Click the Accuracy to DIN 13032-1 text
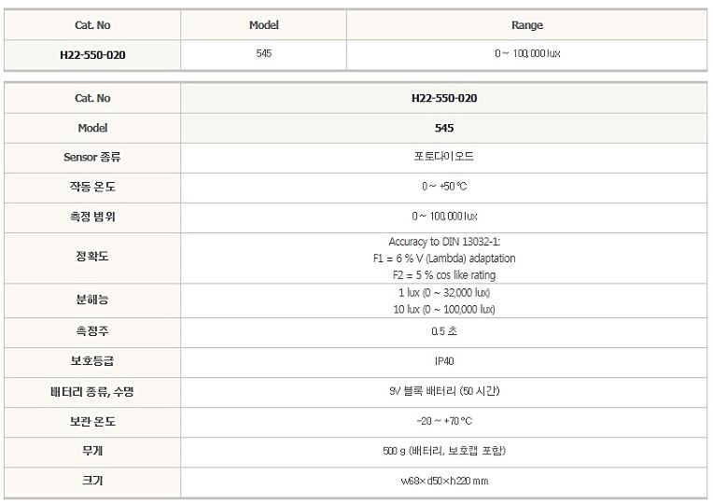Image resolution: width=713 pixels, height=504 pixels. pos(444,242)
